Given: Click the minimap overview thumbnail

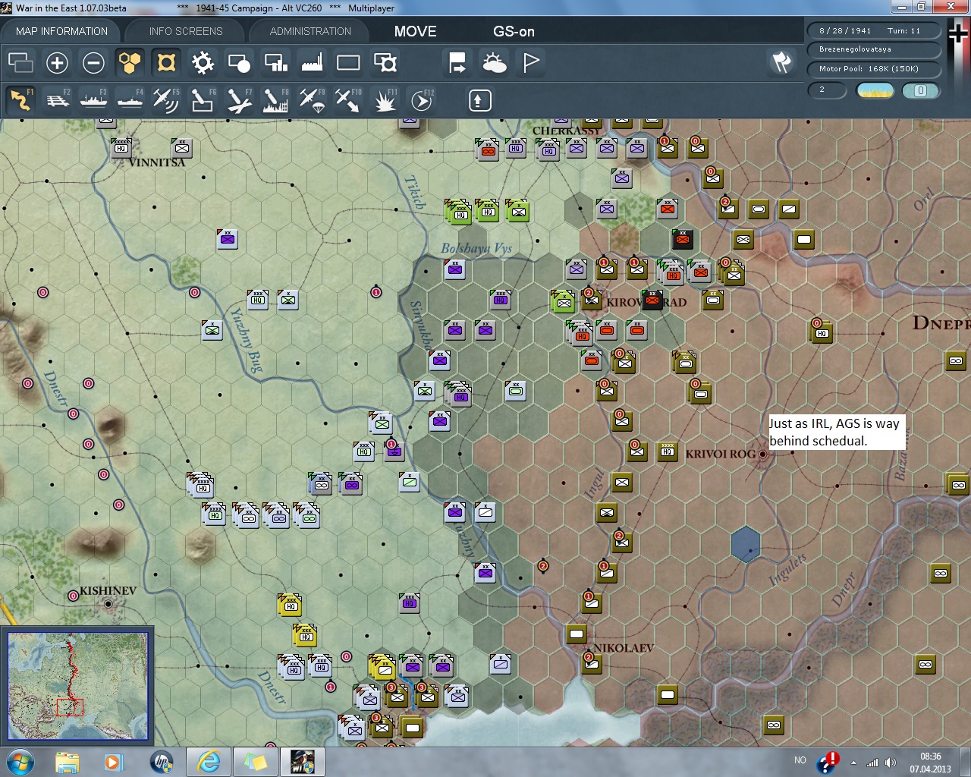Looking at the screenshot, I should click(77, 686).
